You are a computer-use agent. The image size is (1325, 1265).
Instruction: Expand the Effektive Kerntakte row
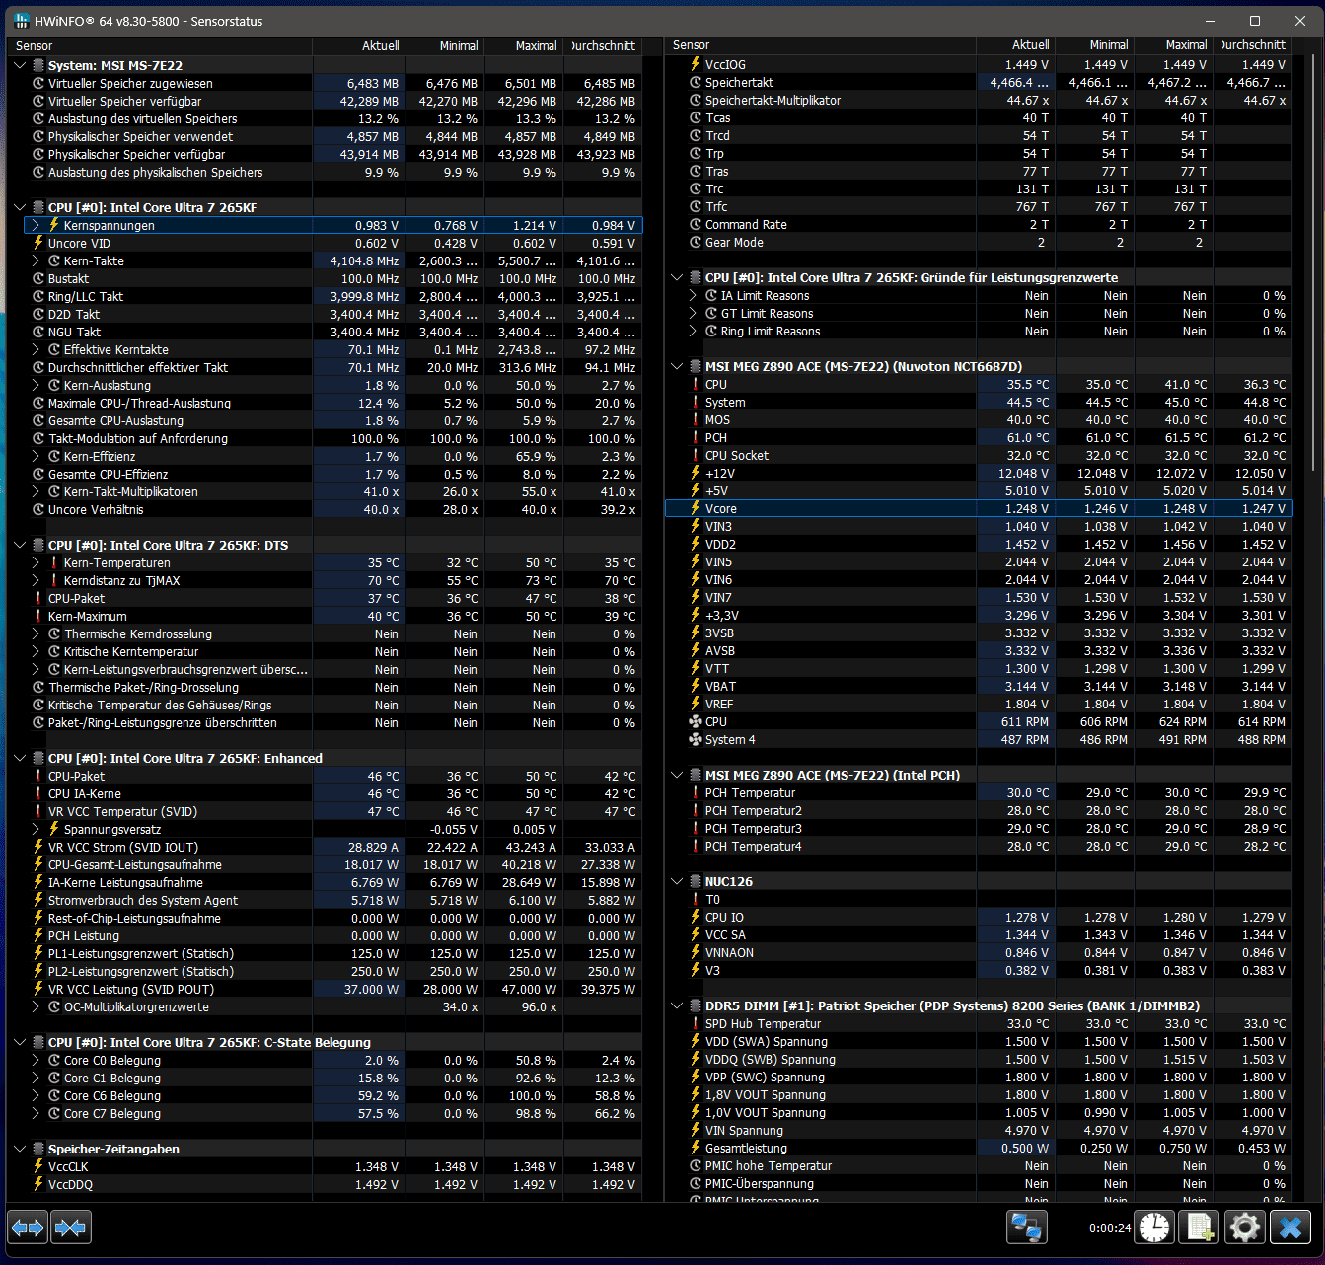(37, 350)
